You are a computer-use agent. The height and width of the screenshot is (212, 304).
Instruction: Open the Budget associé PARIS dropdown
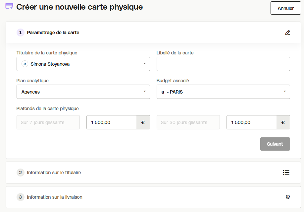click(223, 92)
